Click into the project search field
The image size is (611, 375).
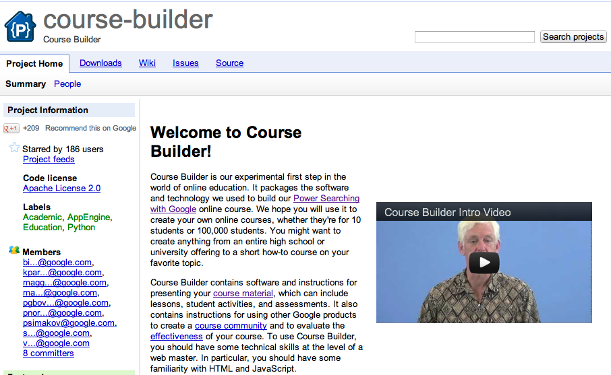475,37
